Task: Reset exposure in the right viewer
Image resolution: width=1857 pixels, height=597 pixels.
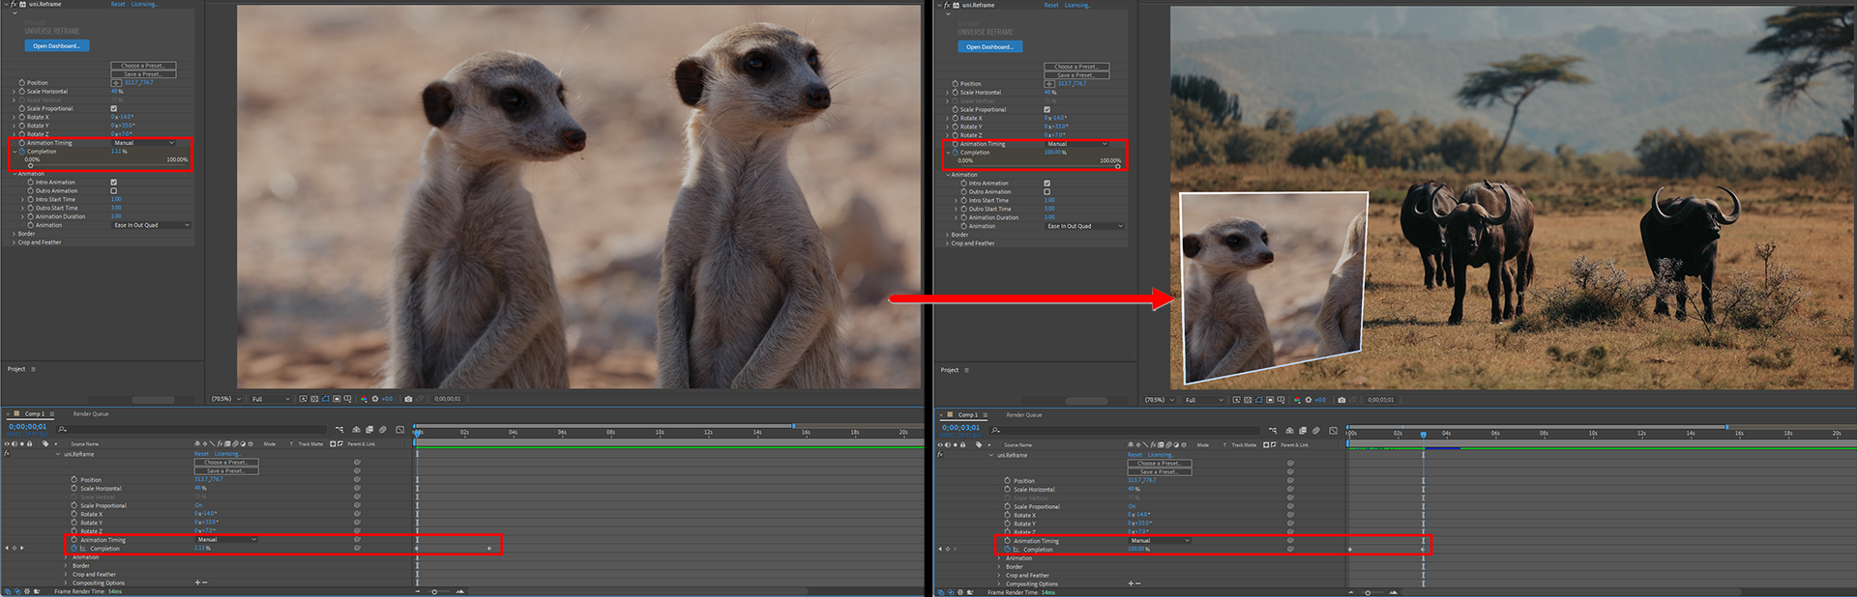Action: point(1309,400)
